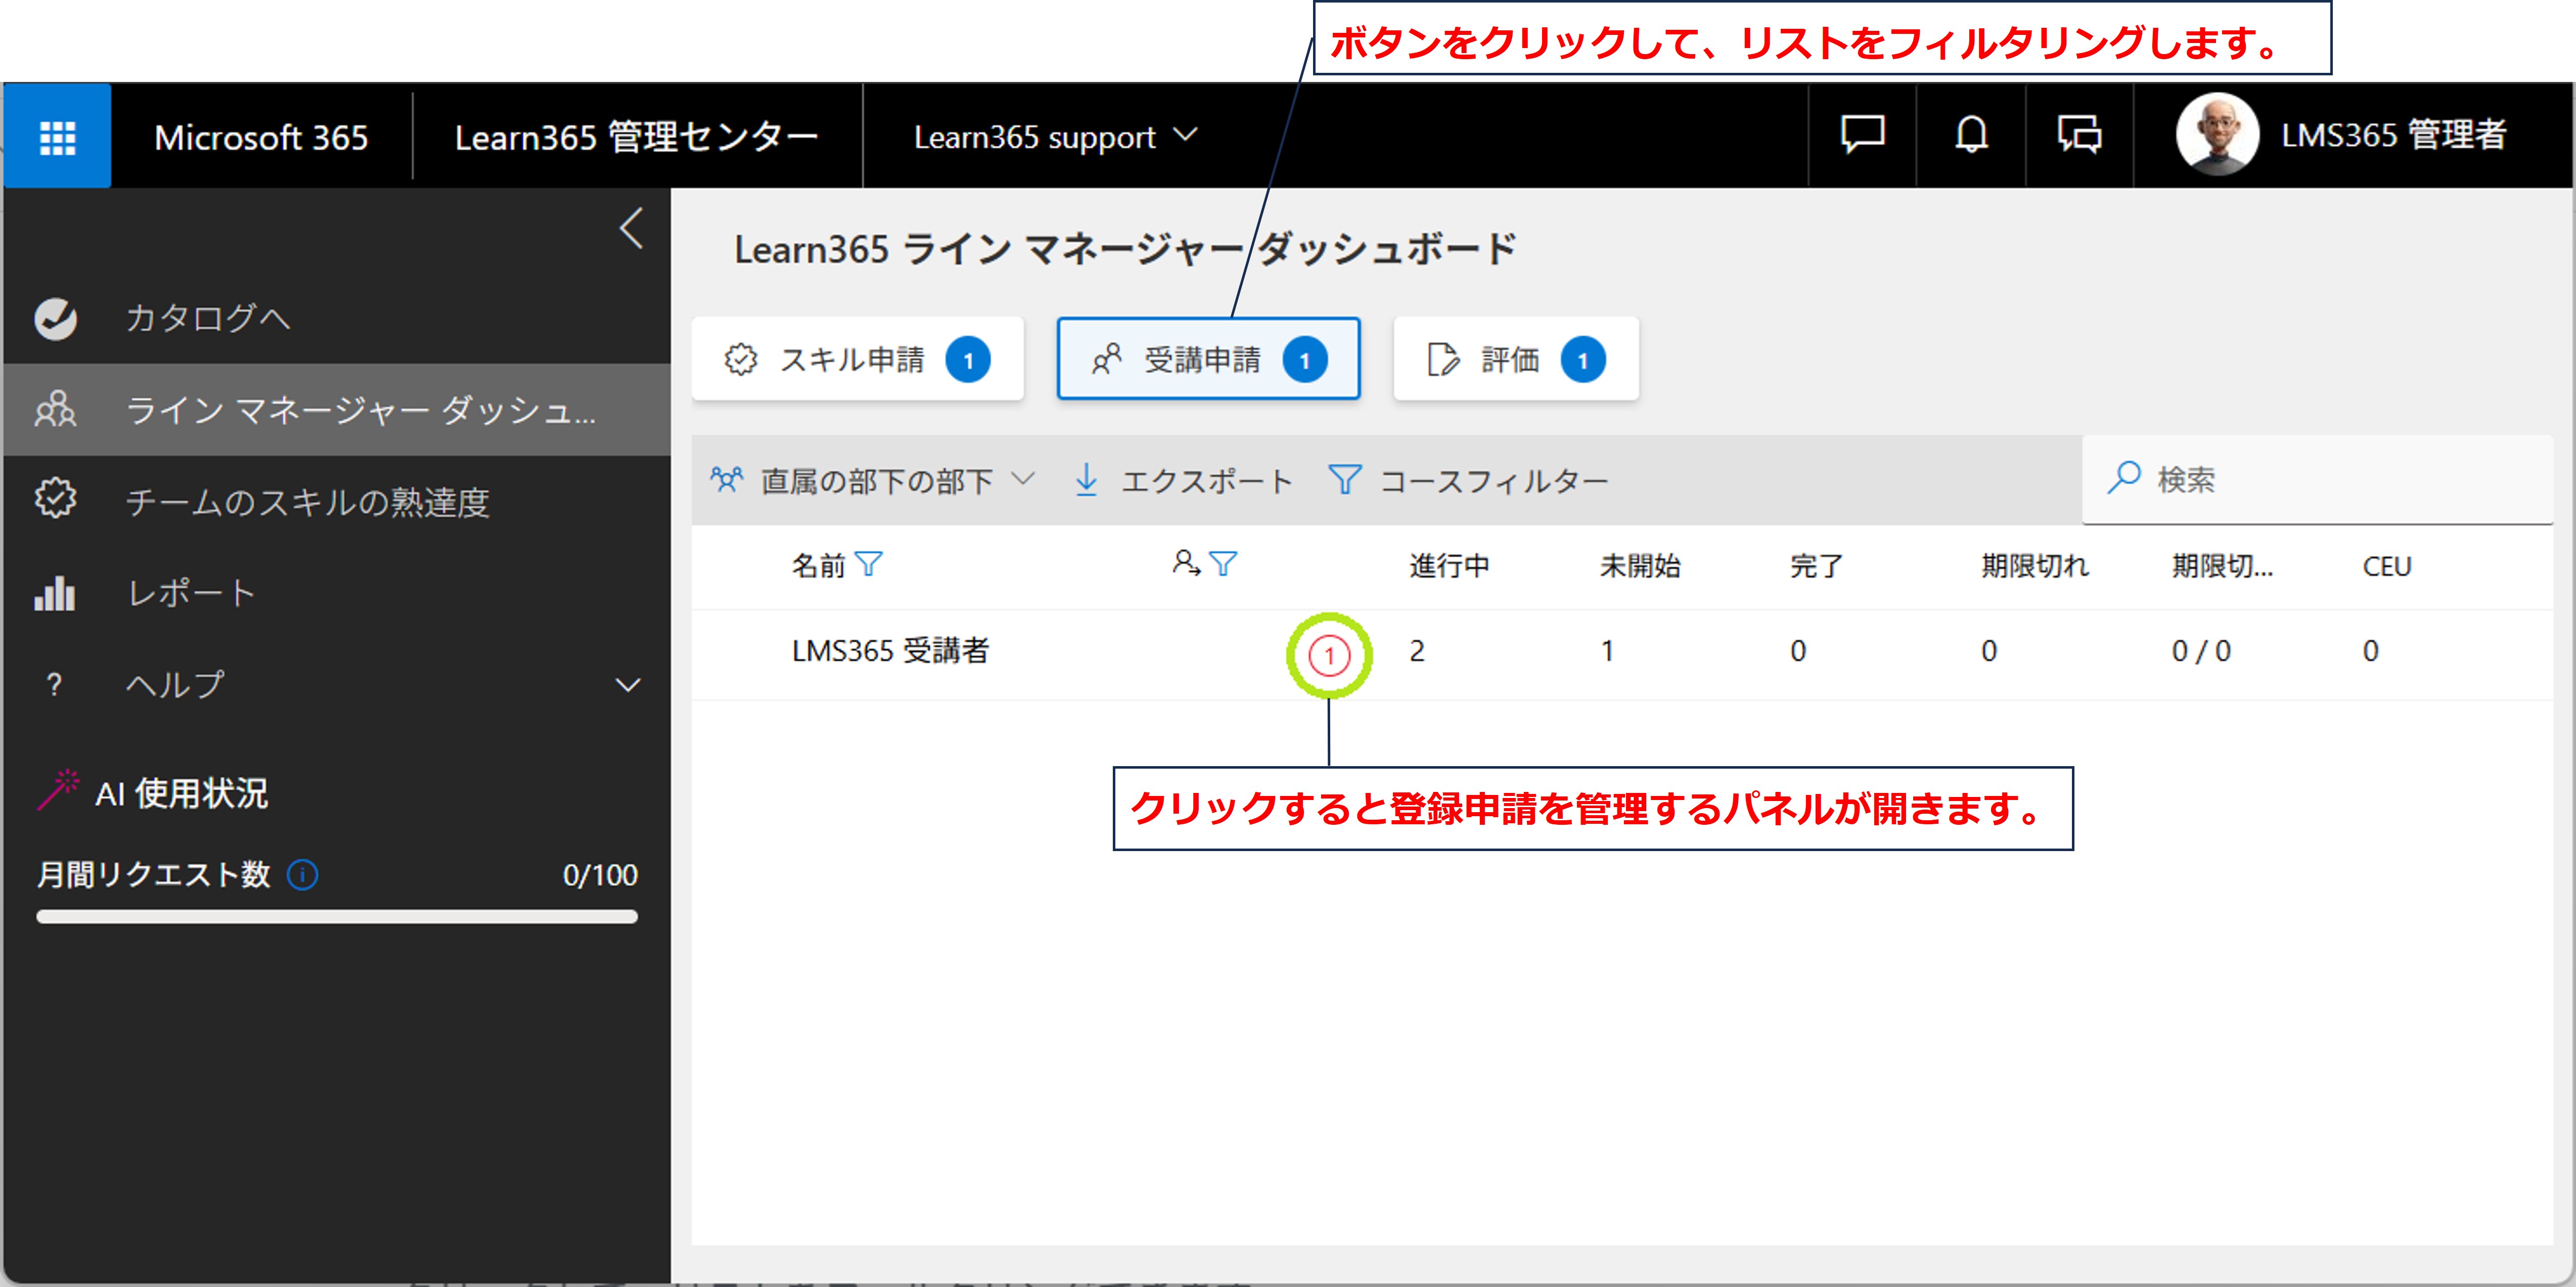Click the 評価 count badge 1
This screenshot has width=2576, height=1287.
[1583, 360]
